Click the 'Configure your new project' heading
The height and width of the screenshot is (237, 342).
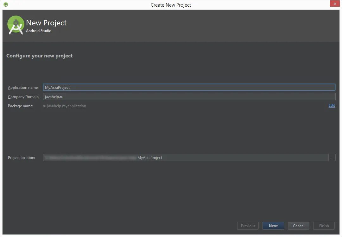pyautogui.click(x=40, y=56)
